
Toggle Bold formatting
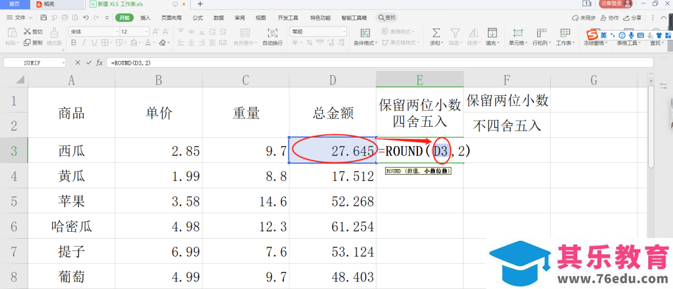74,42
